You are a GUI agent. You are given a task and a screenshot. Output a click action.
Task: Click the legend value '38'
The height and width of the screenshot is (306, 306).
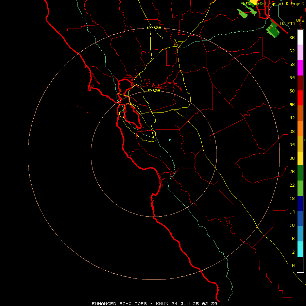pos(292,132)
